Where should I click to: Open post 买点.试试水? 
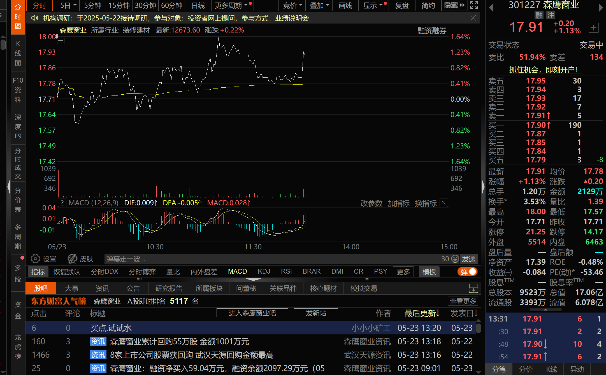click(111, 328)
